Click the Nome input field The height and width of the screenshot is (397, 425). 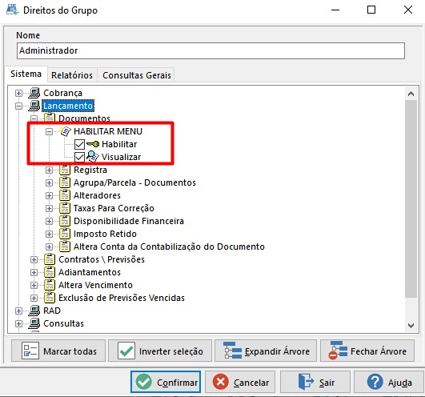[x=210, y=50]
